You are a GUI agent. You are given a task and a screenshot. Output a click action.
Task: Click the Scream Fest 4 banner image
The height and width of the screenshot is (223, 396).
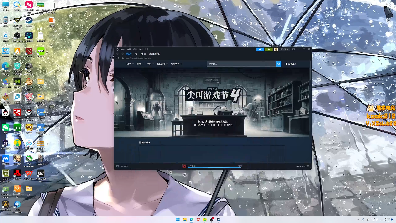click(x=212, y=103)
